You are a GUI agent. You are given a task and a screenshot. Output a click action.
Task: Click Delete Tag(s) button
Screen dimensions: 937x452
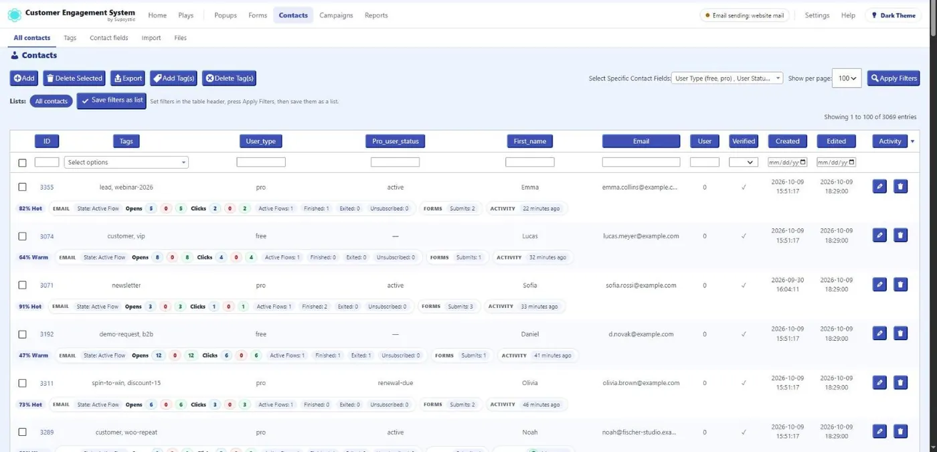tap(229, 78)
